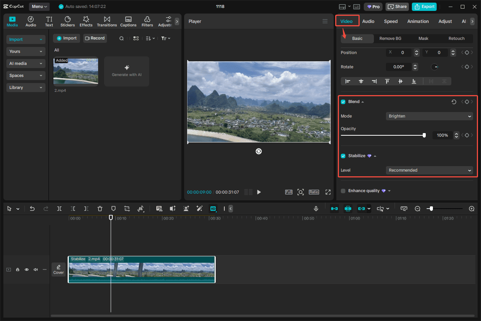481x321 pixels.
Task: Enable the Enhance quality option
Action: click(x=343, y=191)
